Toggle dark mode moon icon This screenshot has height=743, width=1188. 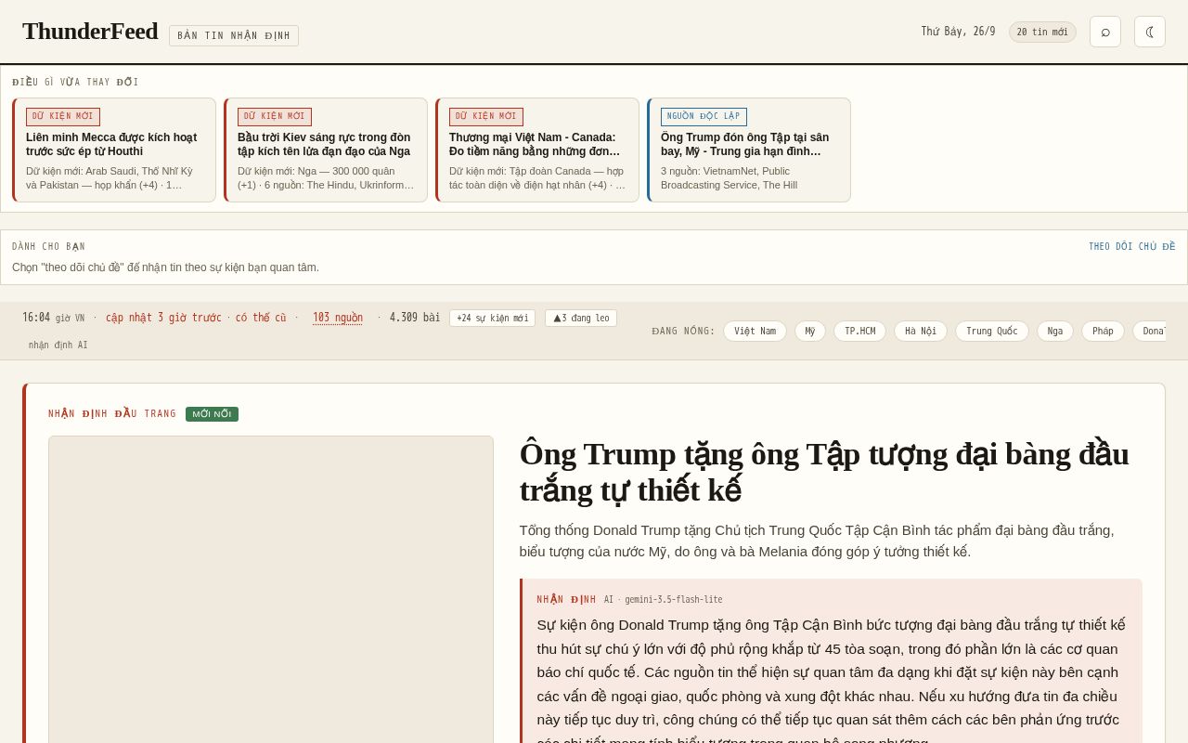(x=1150, y=32)
